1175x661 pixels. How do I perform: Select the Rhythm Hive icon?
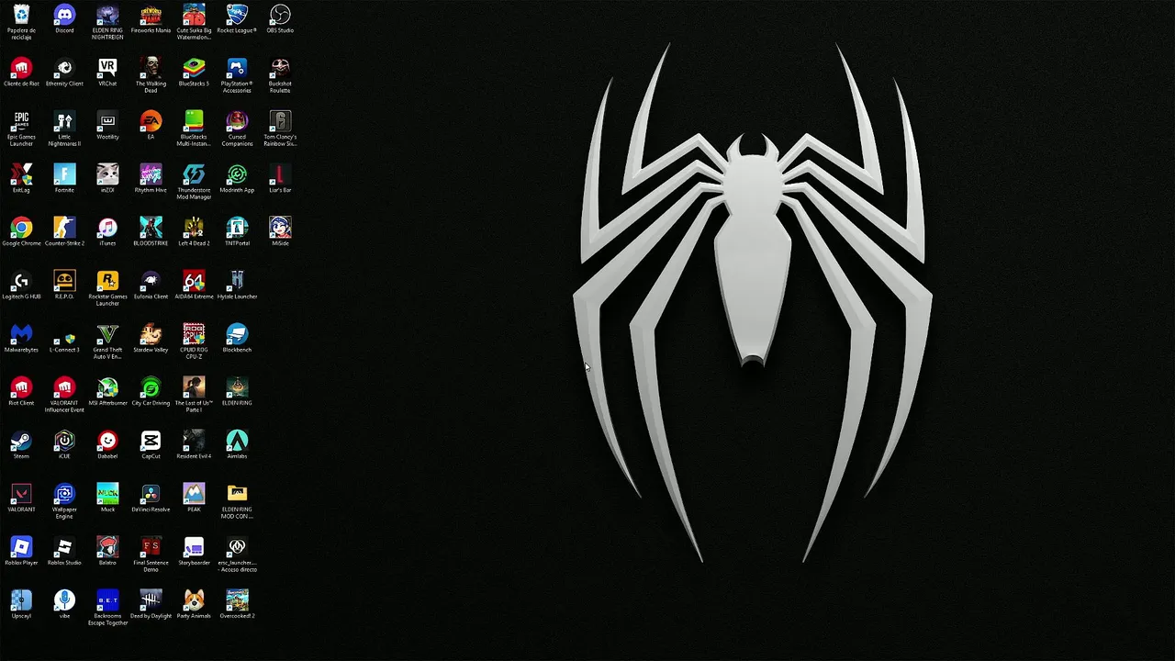pyautogui.click(x=151, y=175)
